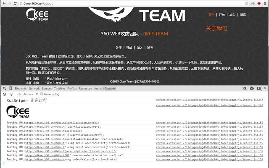Image resolution: width=269 pixels, height=168 pixels.
Task: Switch to the Audits tab
Action: [98, 89]
